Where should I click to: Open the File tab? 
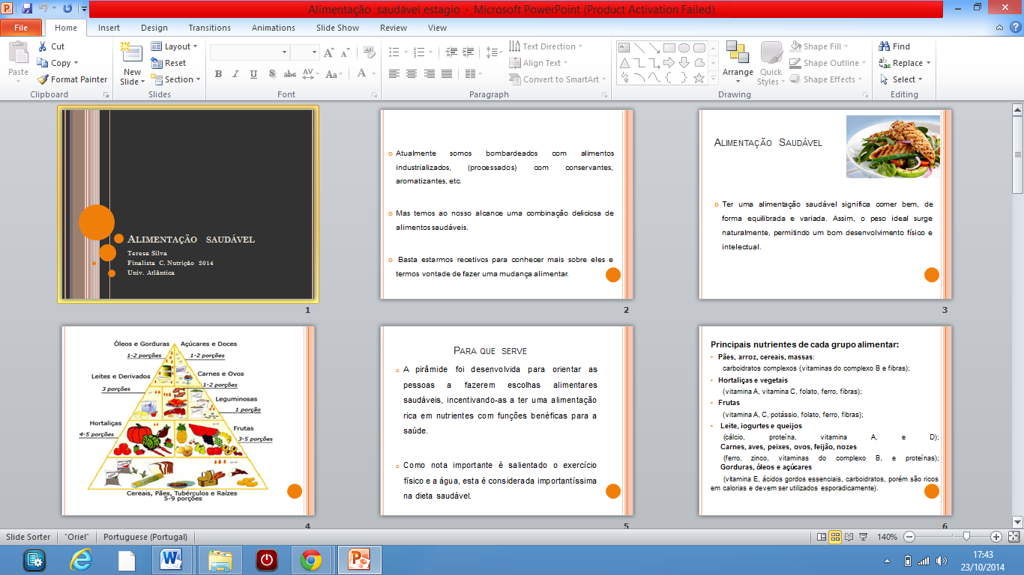[x=21, y=28]
